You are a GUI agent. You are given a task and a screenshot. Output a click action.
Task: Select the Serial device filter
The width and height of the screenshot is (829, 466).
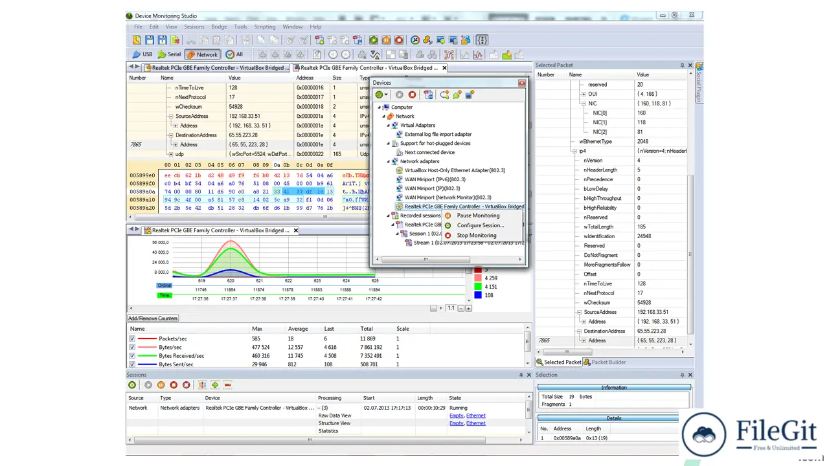[x=170, y=54]
